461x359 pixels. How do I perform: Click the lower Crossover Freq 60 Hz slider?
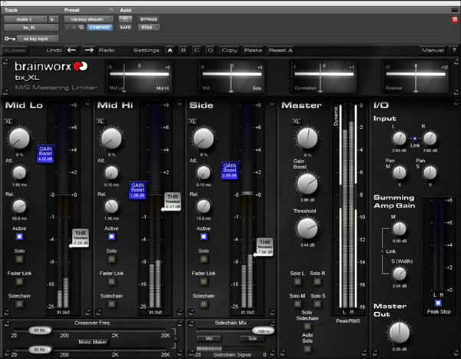pyautogui.click(x=40, y=350)
